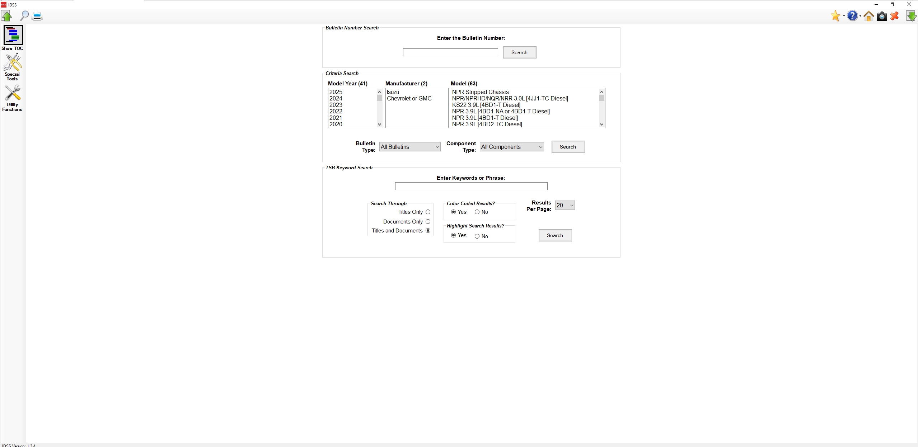The image size is (918, 447).
Task: Click the TSB Keyword Search button
Action: tap(555, 235)
